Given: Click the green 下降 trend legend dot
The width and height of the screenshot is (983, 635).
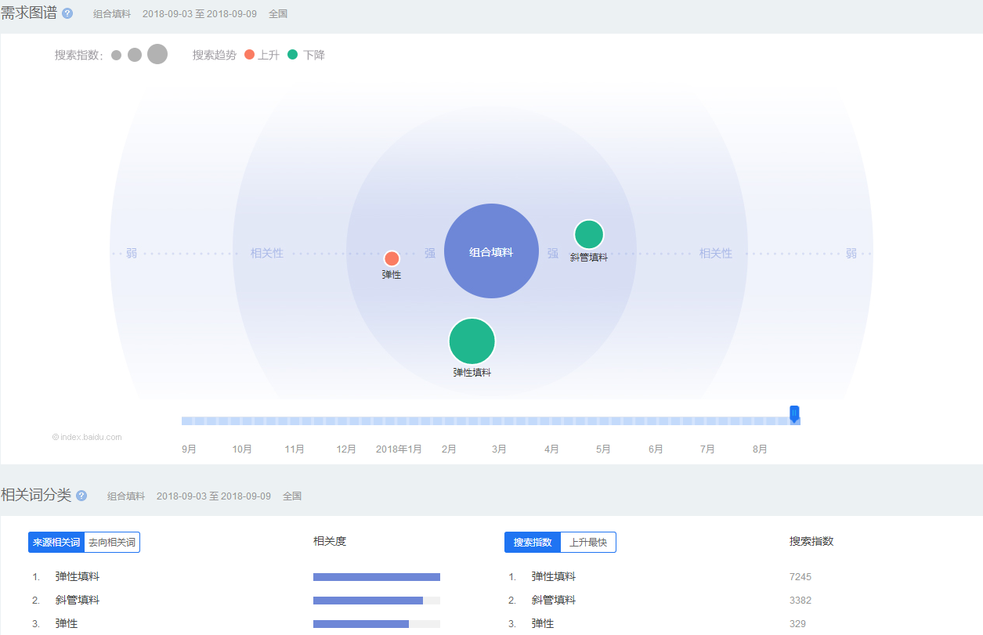Looking at the screenshot, I should pos(293,55).
